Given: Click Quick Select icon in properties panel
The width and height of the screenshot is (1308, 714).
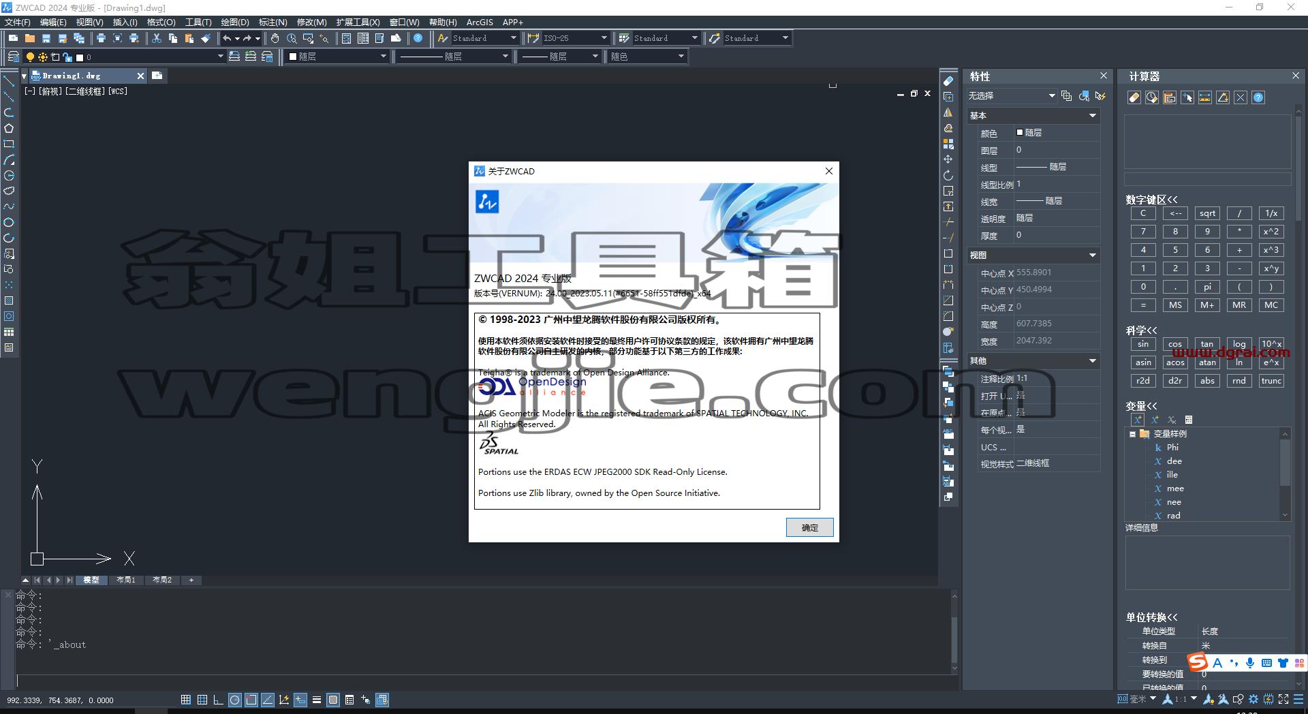Looking at the screenshot, I should 1100,96.
